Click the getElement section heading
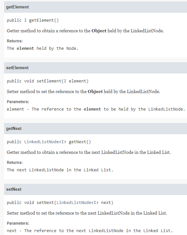The image size is (187, 235). tap(17, 7)
